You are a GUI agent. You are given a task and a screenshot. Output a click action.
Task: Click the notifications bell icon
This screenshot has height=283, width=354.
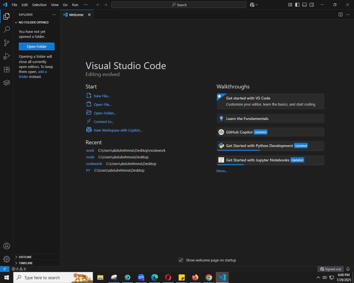pyautogui.click(x=348, y=269)
